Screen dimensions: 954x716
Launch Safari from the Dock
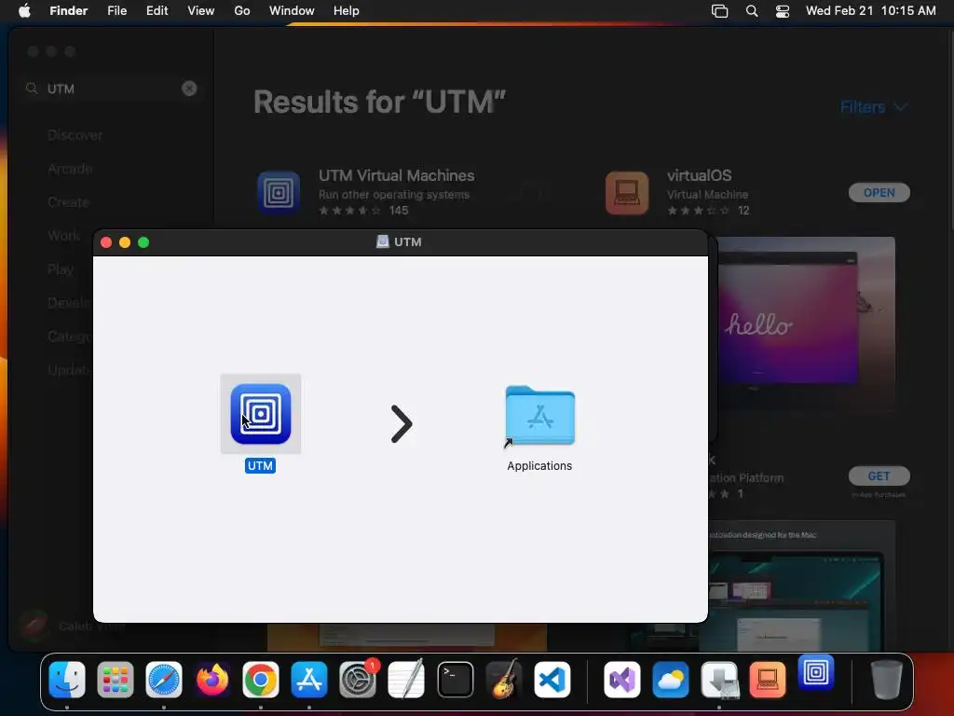pyautogui.click(x=164, y=680)
